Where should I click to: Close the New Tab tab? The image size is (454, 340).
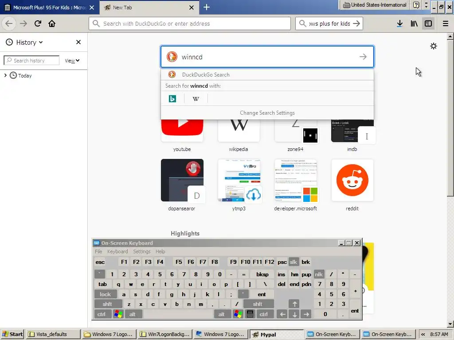[x=192, y=8]
